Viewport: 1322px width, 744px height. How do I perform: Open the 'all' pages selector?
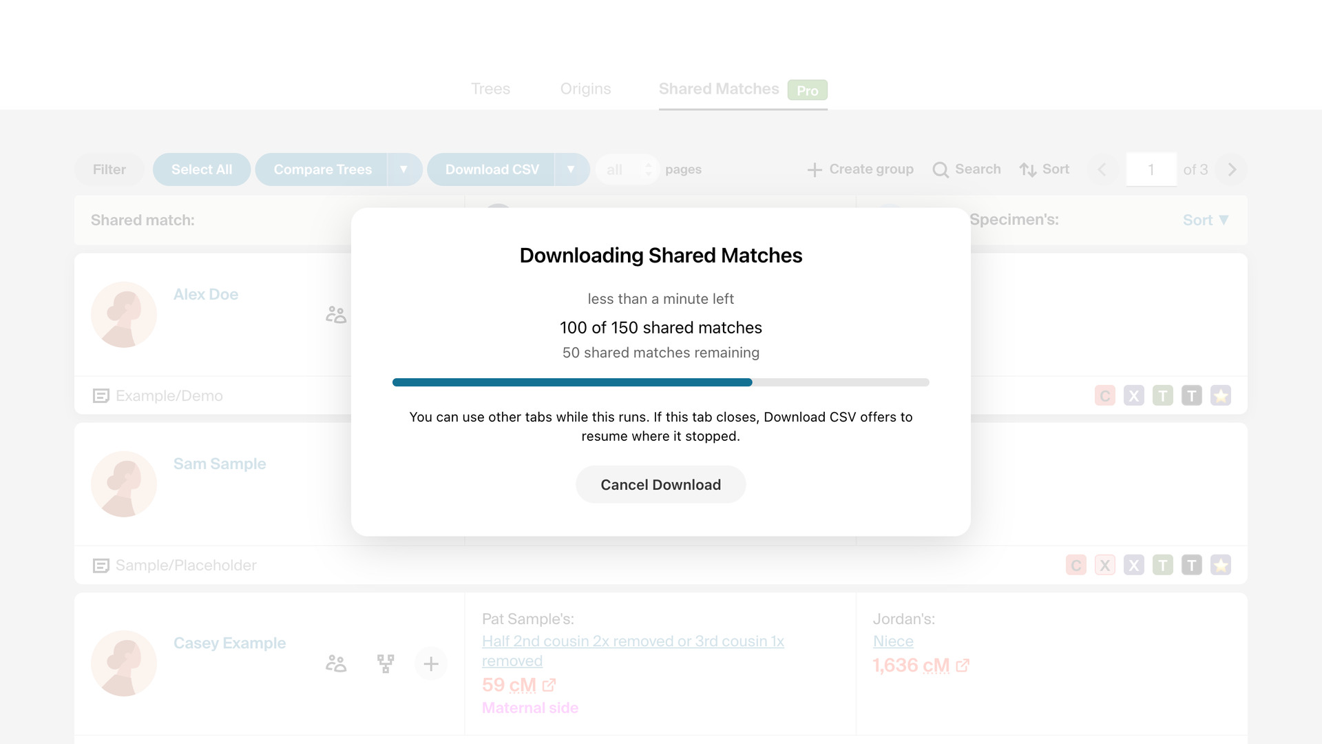pos(628,169)
